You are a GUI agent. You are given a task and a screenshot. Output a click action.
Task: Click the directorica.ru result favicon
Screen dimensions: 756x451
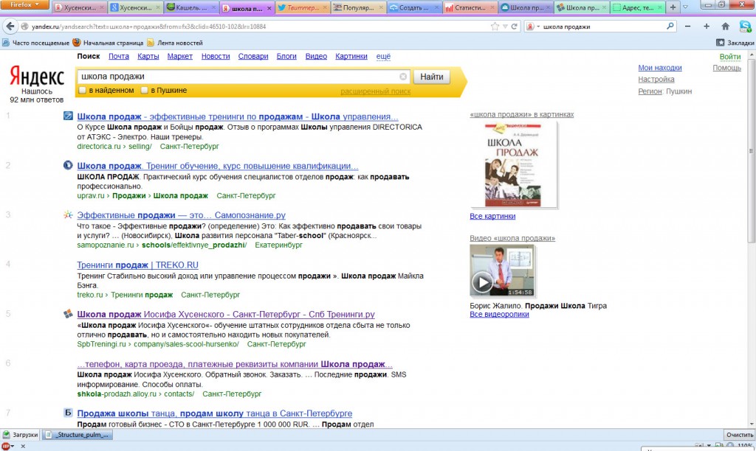(68, 116)
